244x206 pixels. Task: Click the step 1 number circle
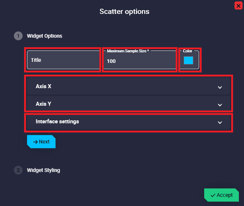18,36
